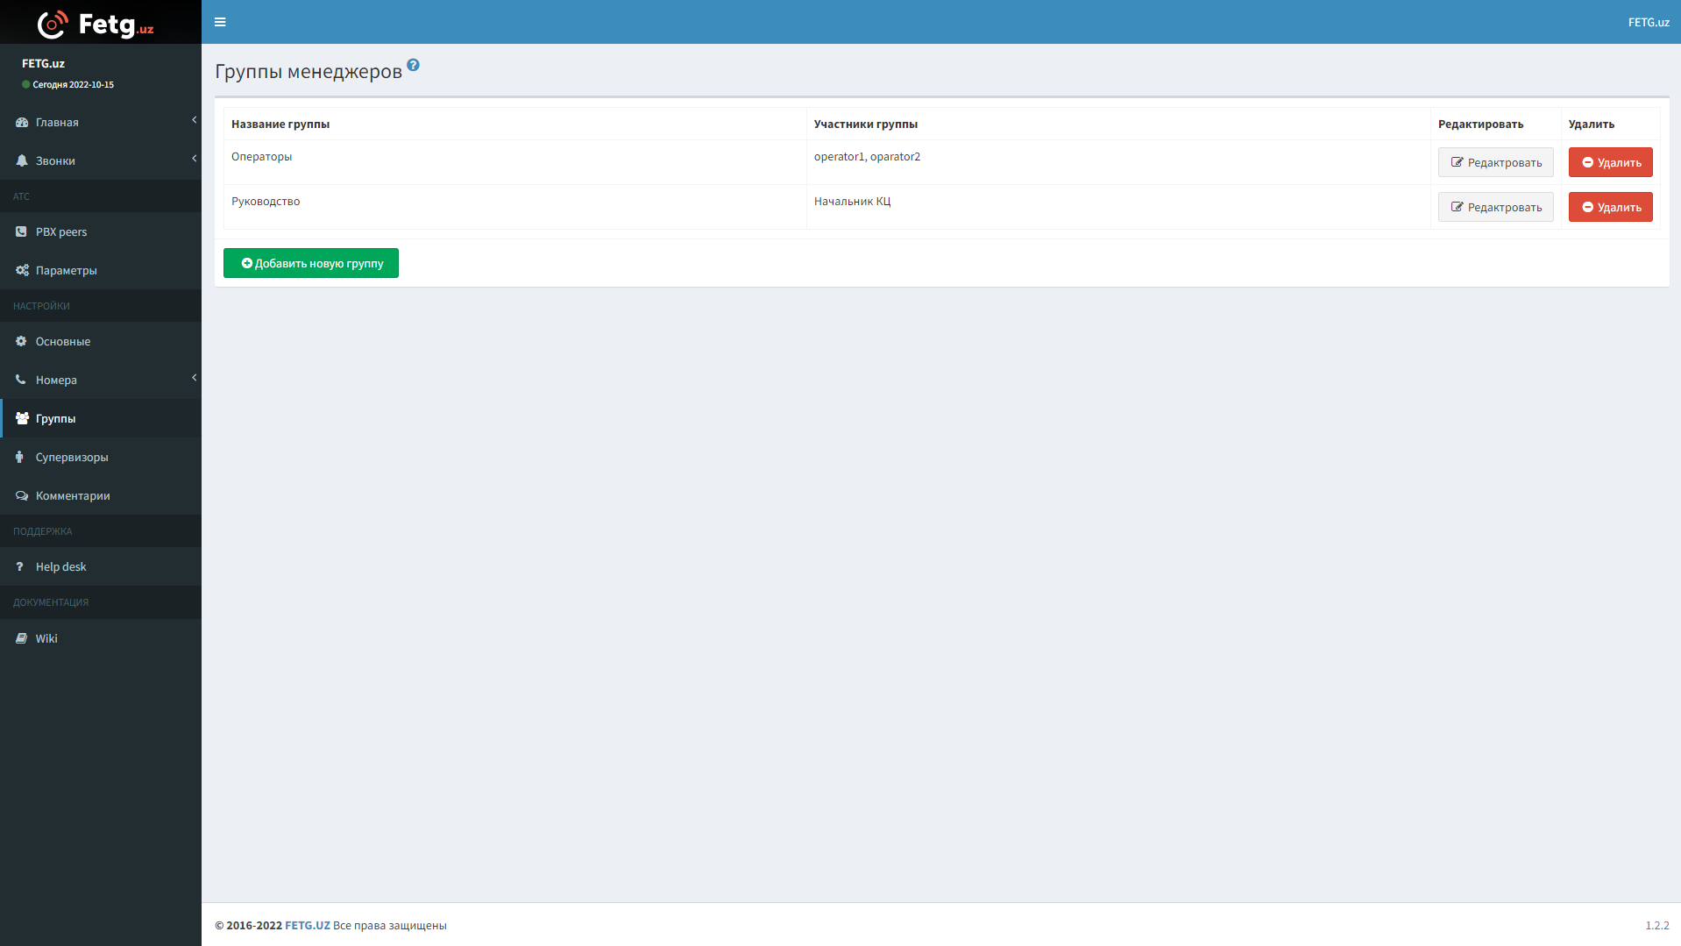Open Комментарии section
Image resolution: width=1681 pixels, height=946 pixels.
pos(73,495)
